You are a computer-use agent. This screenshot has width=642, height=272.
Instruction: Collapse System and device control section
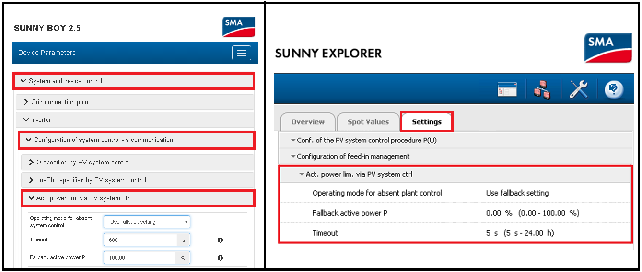(133, 81)
